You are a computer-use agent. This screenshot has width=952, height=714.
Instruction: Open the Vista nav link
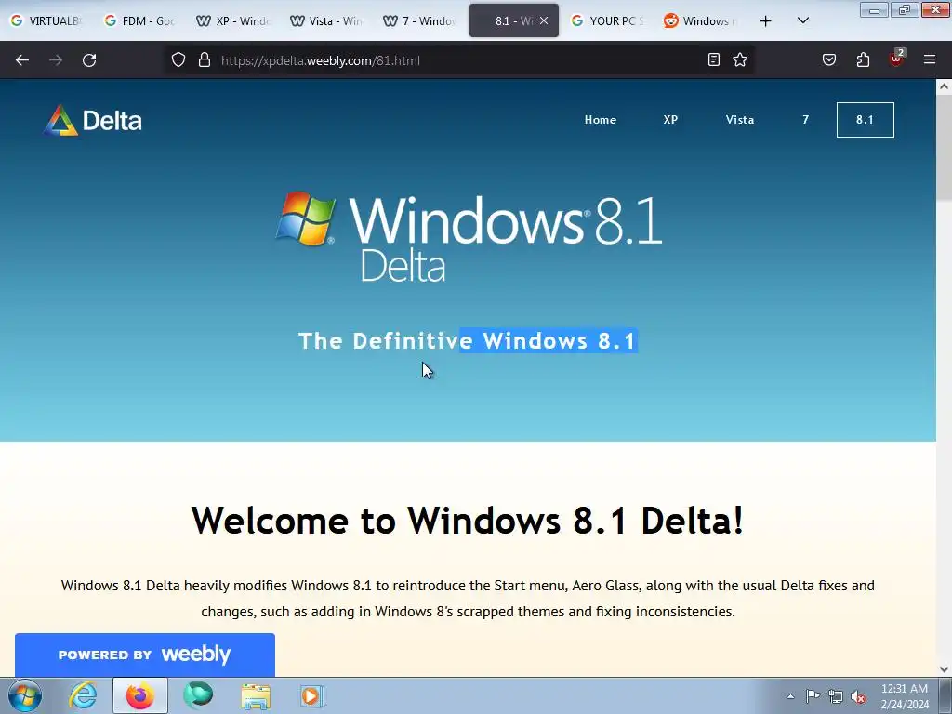click(x=739, y=120)
